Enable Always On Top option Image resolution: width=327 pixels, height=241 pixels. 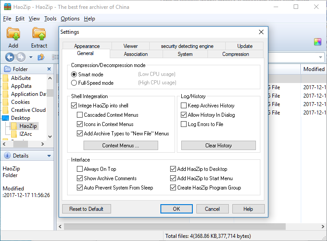coord(80,169)
